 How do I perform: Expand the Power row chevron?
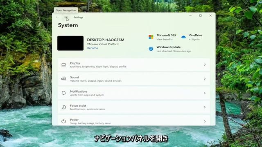tap(205, 121)
